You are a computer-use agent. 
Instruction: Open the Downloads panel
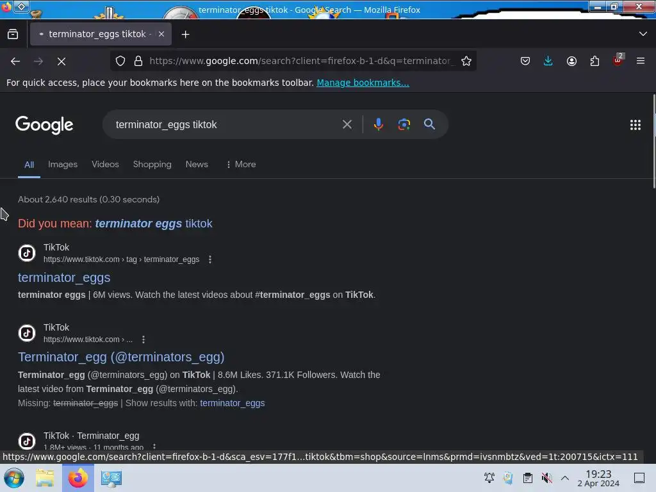coord(548,61)
